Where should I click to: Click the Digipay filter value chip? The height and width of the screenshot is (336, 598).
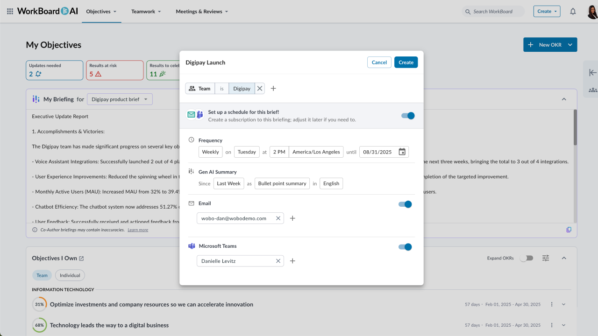click(x=242, y=88)
